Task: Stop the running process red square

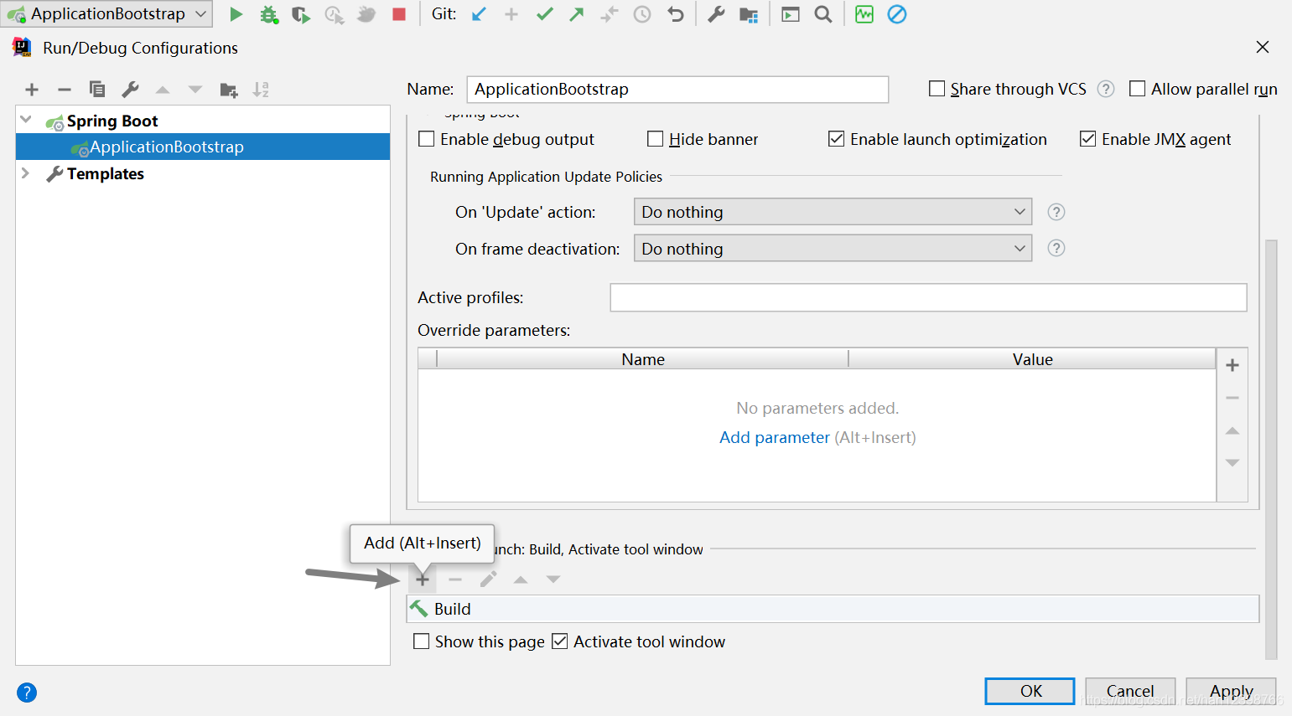Action: [399, 14]
